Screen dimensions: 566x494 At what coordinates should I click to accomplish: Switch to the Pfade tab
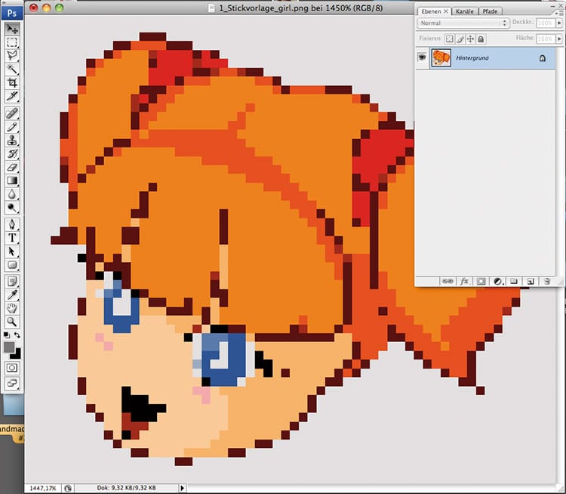[489, 11]
